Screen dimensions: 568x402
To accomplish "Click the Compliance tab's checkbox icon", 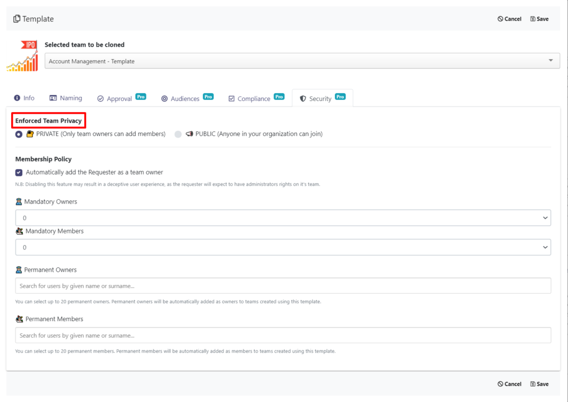I will click(231, 99).
